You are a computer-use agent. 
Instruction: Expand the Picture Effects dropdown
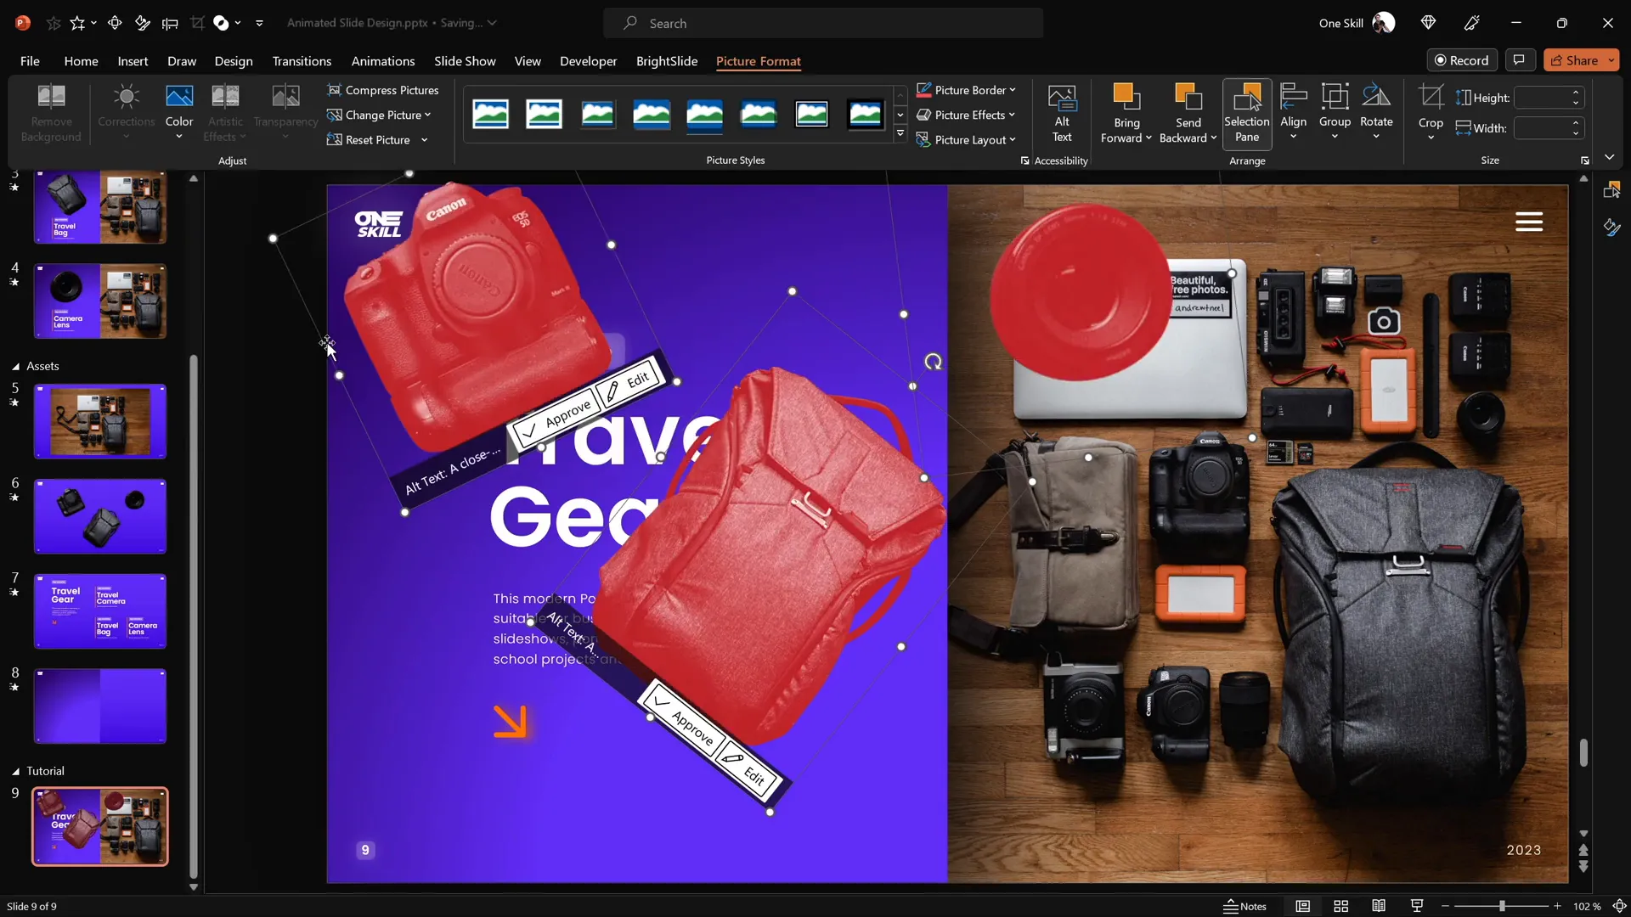pos(968,115)
